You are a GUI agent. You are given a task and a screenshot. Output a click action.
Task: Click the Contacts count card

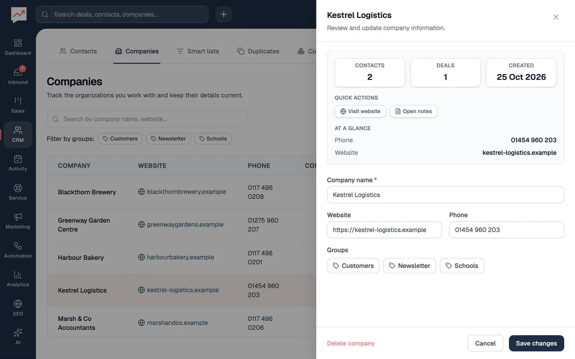tap(370, 73)
